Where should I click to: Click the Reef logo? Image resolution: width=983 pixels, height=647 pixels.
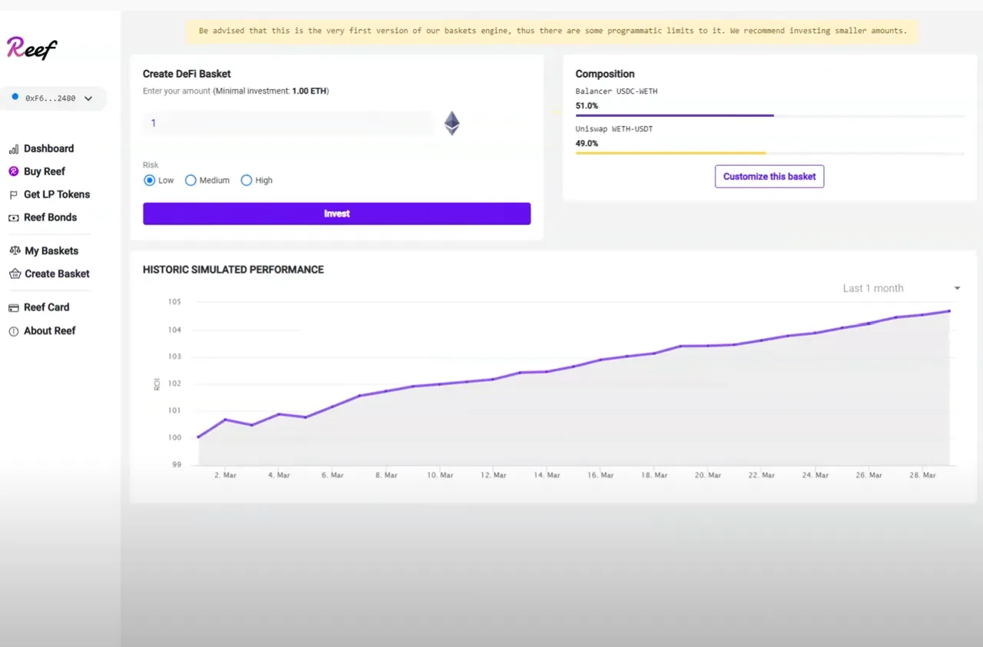(31, 48)
